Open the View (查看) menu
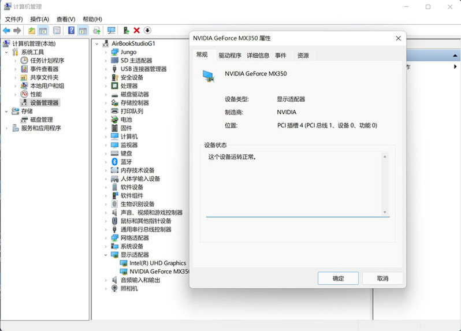Image resolution: width=461 pixels, height=331 pixels. click(x=66, y=19)
